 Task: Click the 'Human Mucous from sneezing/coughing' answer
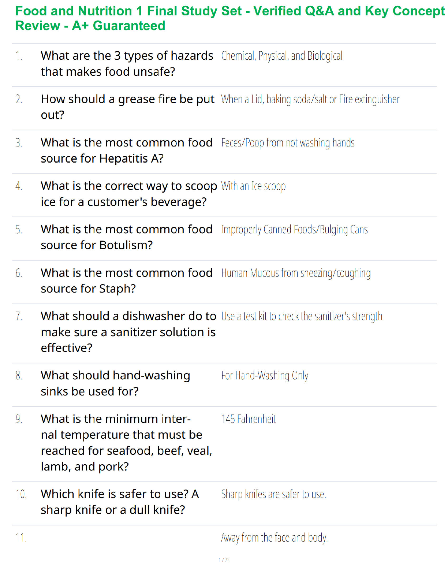tap(296, 273)
